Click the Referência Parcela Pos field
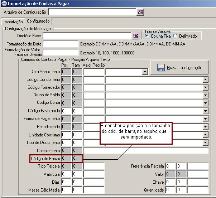The image size is (216, 198). click(171, 166)
